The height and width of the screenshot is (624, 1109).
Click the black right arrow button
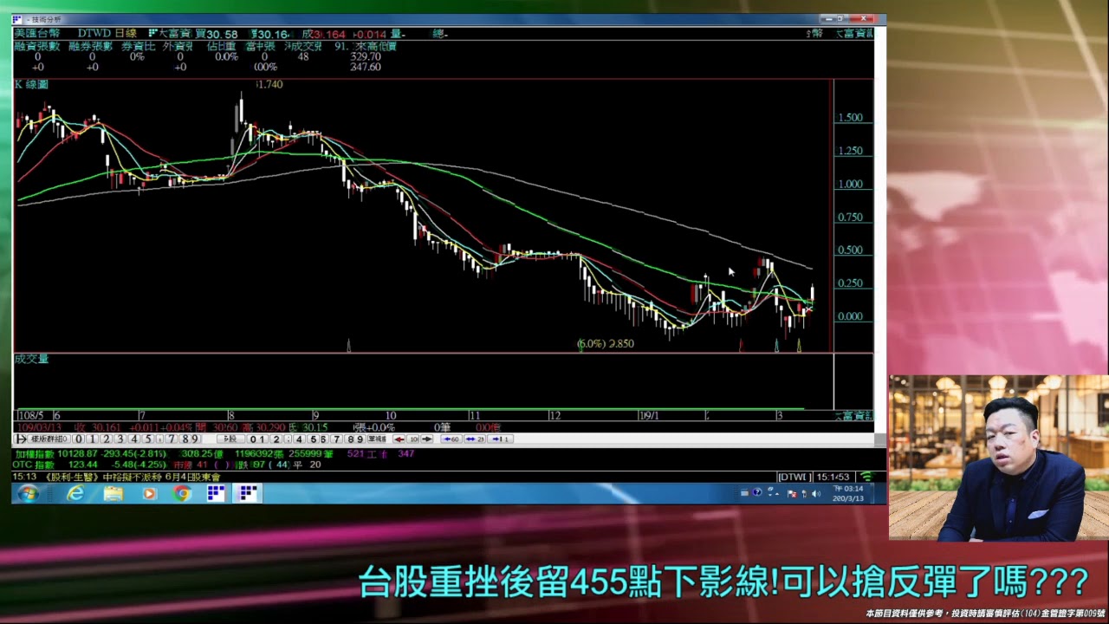[426, 439]
